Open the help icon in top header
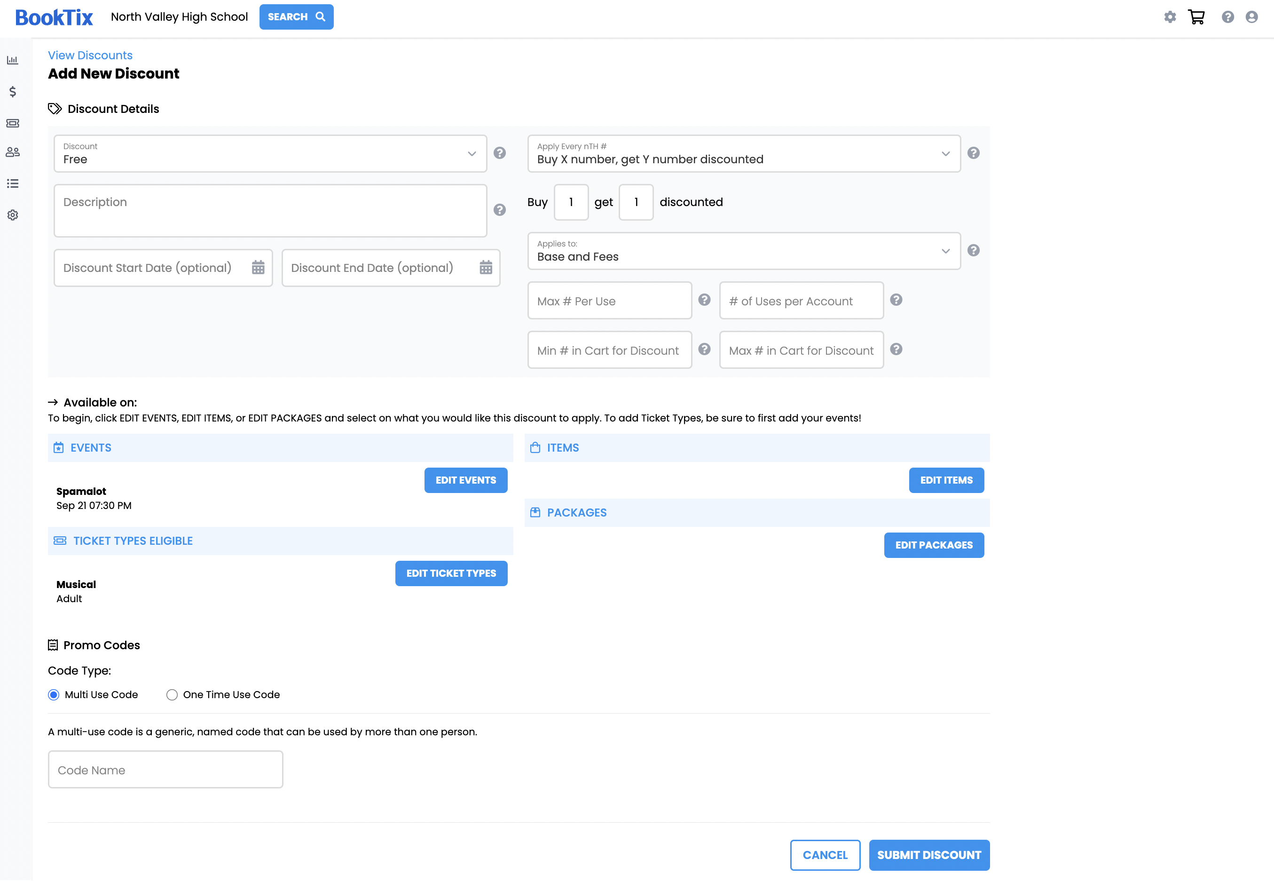The image size is (1274, 891). (x=1228, y=17)
